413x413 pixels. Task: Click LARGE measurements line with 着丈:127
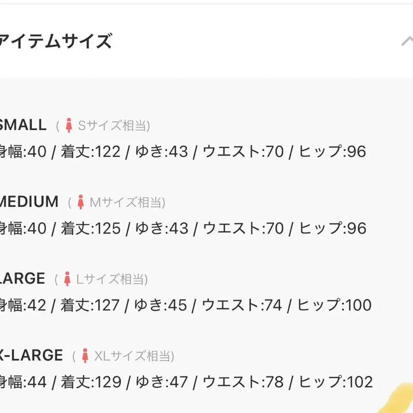point(186,305)
